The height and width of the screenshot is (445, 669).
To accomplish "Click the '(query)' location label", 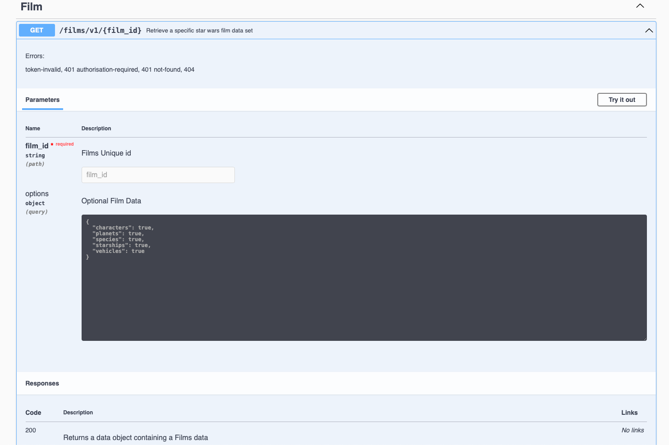I will pos(37,212).
